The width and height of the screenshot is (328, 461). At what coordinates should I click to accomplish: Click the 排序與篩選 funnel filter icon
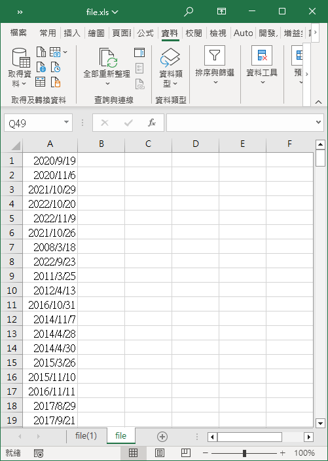click(x=215, y=55)
